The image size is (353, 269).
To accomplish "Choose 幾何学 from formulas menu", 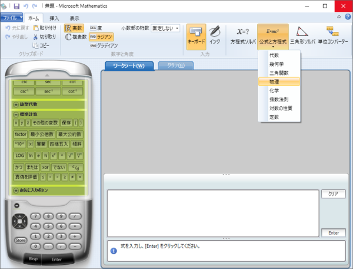I will click(x=279, y=64).
